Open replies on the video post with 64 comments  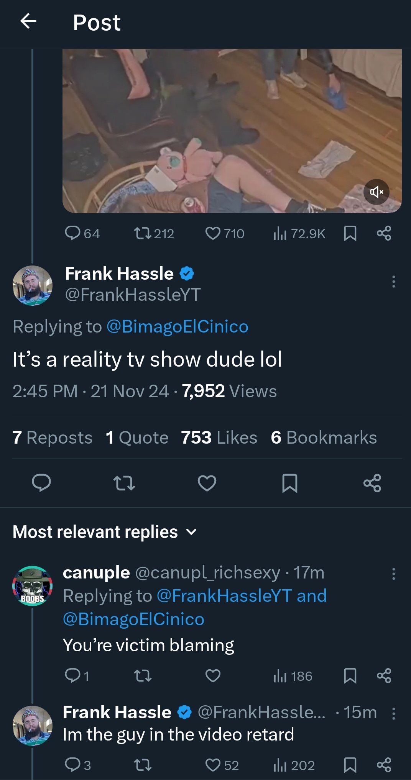coord(82,233)
